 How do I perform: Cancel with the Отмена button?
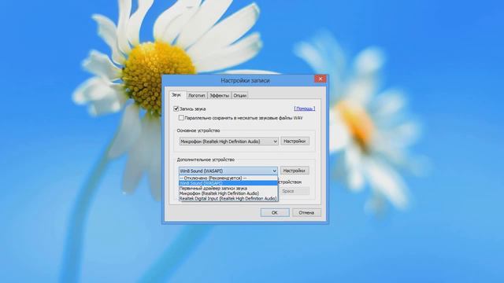click(x=306, y=212)
